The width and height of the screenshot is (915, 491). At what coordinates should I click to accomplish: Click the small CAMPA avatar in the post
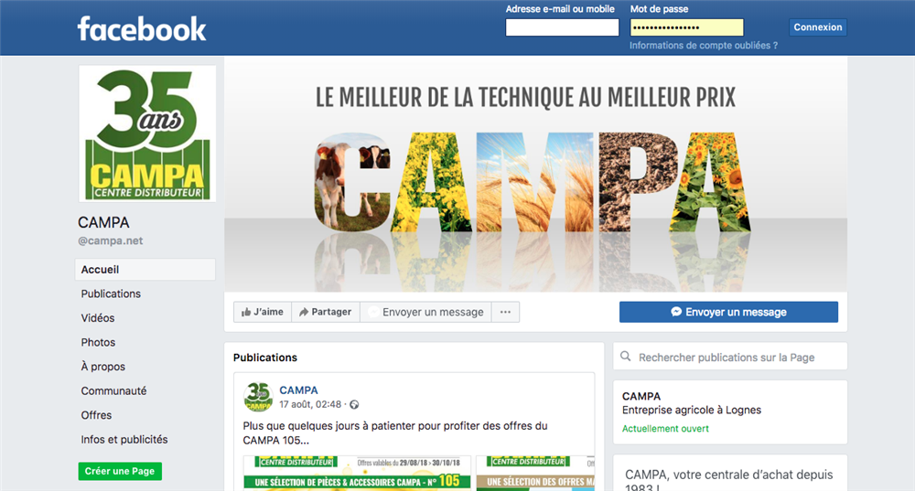tap(258, 397)
